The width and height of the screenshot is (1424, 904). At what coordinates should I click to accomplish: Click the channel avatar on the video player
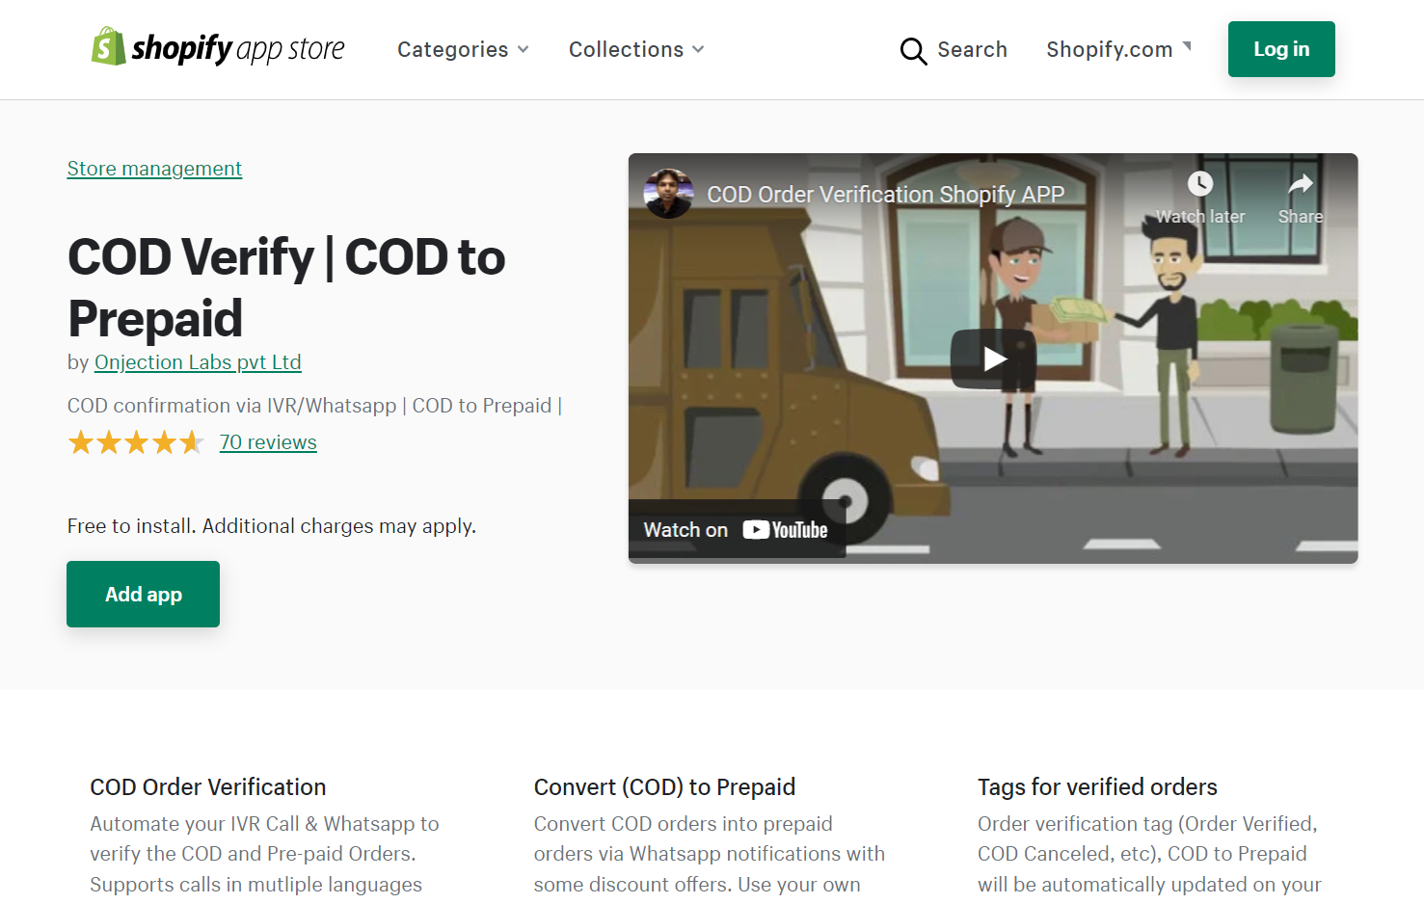click(668, 194)
